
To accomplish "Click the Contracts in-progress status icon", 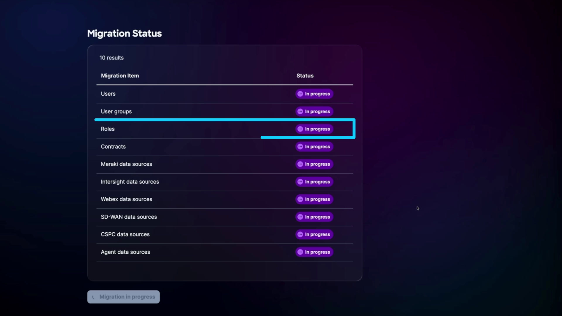I will (x=300, y=147).
